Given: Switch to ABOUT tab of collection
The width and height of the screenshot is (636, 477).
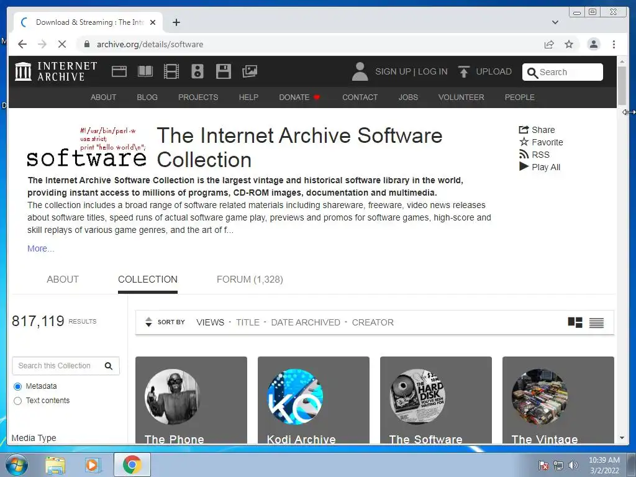Looking at the screenshot, I should click(63, 279).
